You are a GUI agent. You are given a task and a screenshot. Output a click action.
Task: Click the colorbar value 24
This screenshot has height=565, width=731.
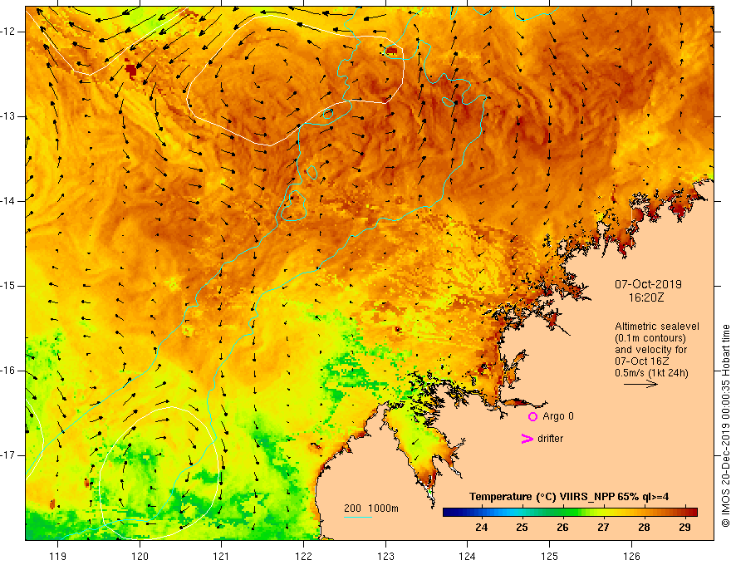click(x=482, y=528)
